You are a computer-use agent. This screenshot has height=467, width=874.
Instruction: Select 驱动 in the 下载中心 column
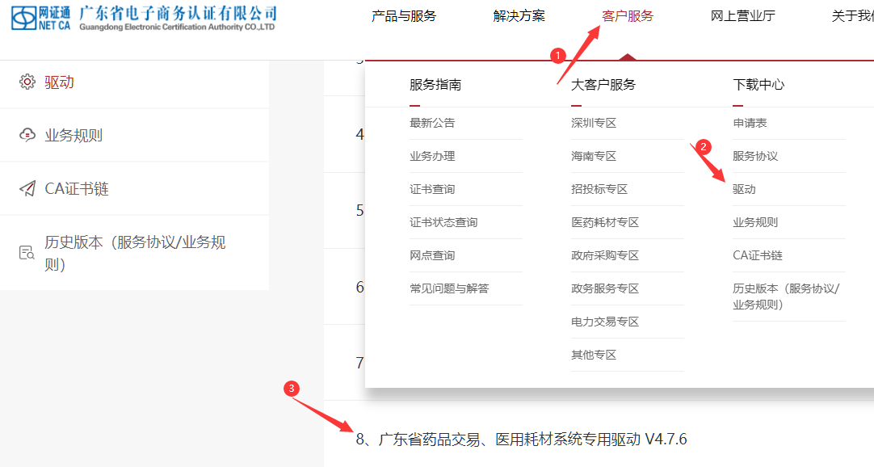pyautogui.click(x=744, y=189)
